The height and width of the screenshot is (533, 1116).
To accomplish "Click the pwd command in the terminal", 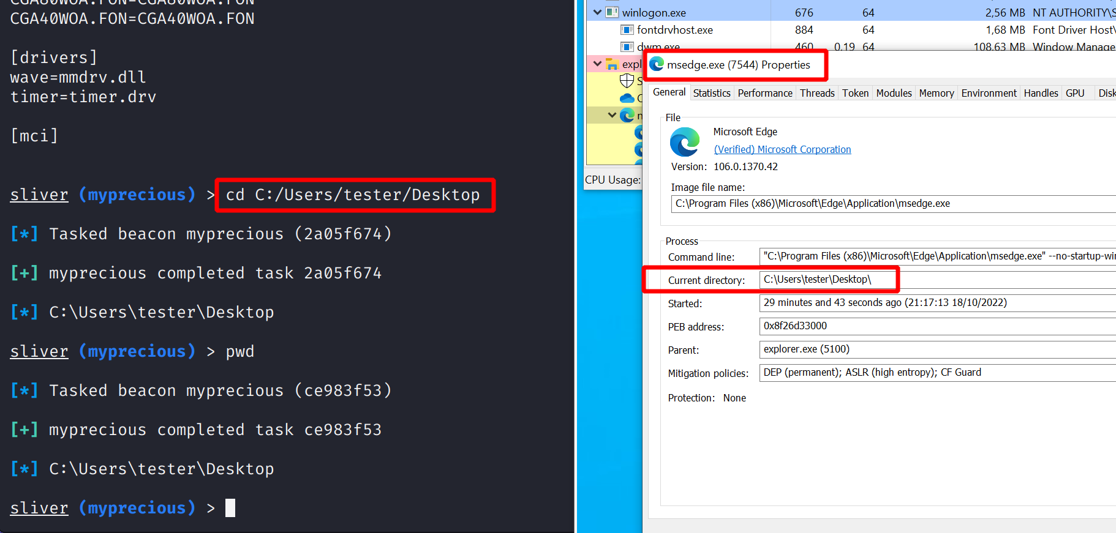I will 240,352.
